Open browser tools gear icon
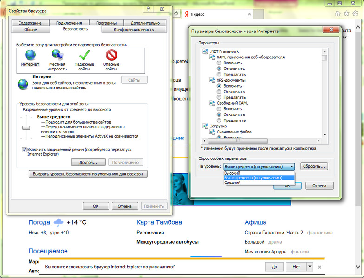 [x=355, y=13]
